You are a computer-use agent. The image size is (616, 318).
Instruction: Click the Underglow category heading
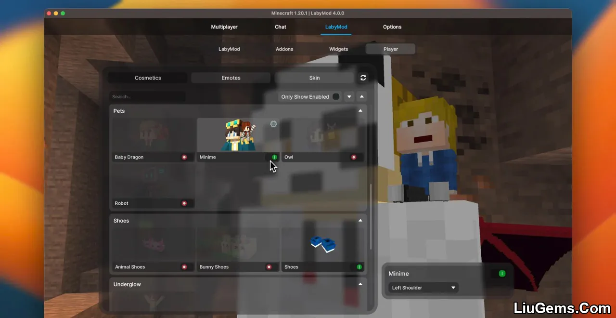click(x=127, y=284)
